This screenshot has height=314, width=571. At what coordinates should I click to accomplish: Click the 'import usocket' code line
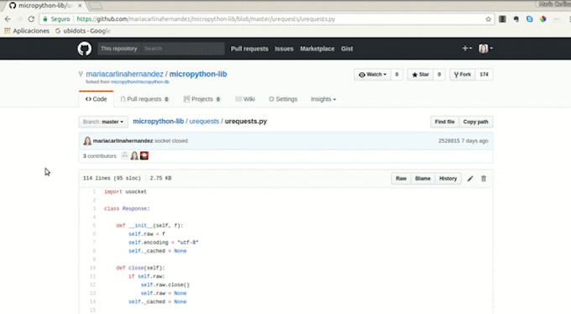125,191
